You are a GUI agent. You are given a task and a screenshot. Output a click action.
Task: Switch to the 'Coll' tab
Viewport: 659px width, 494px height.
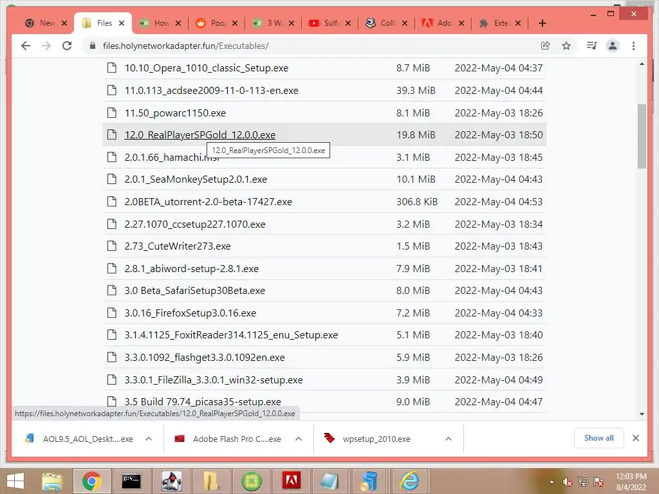(387, 23)
